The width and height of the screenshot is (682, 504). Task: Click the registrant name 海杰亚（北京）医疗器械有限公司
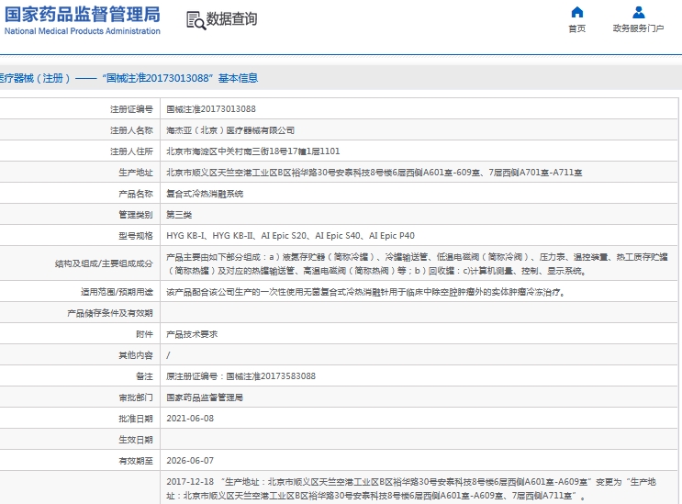(230, 130)
